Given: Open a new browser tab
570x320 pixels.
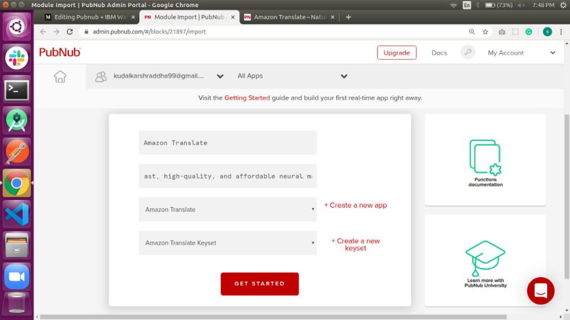Looking at the screenshot, I should 348,17.
